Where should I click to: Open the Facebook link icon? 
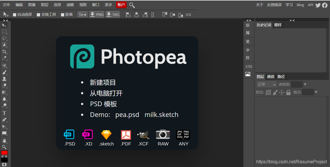[325, 5]
